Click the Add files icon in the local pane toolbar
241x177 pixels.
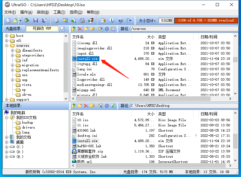pyautogui.click(x=101, y=106)
